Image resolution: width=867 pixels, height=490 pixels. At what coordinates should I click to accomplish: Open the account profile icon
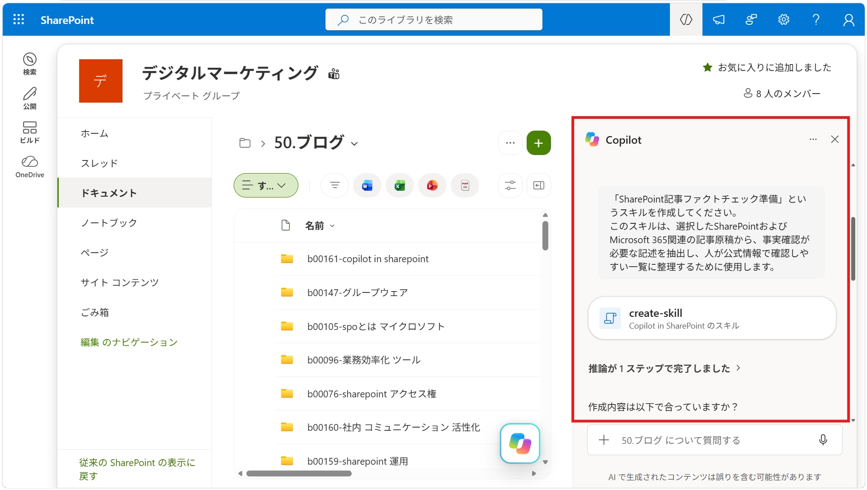pos(848,19)
